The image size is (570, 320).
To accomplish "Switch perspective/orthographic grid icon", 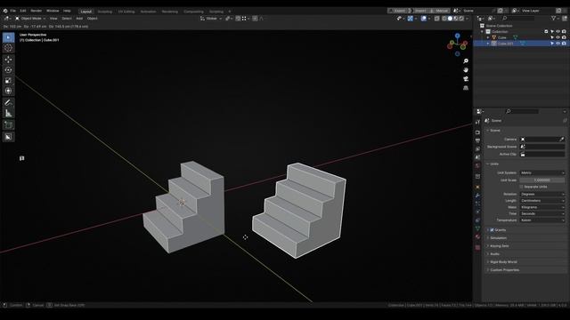I will [466, 88].
